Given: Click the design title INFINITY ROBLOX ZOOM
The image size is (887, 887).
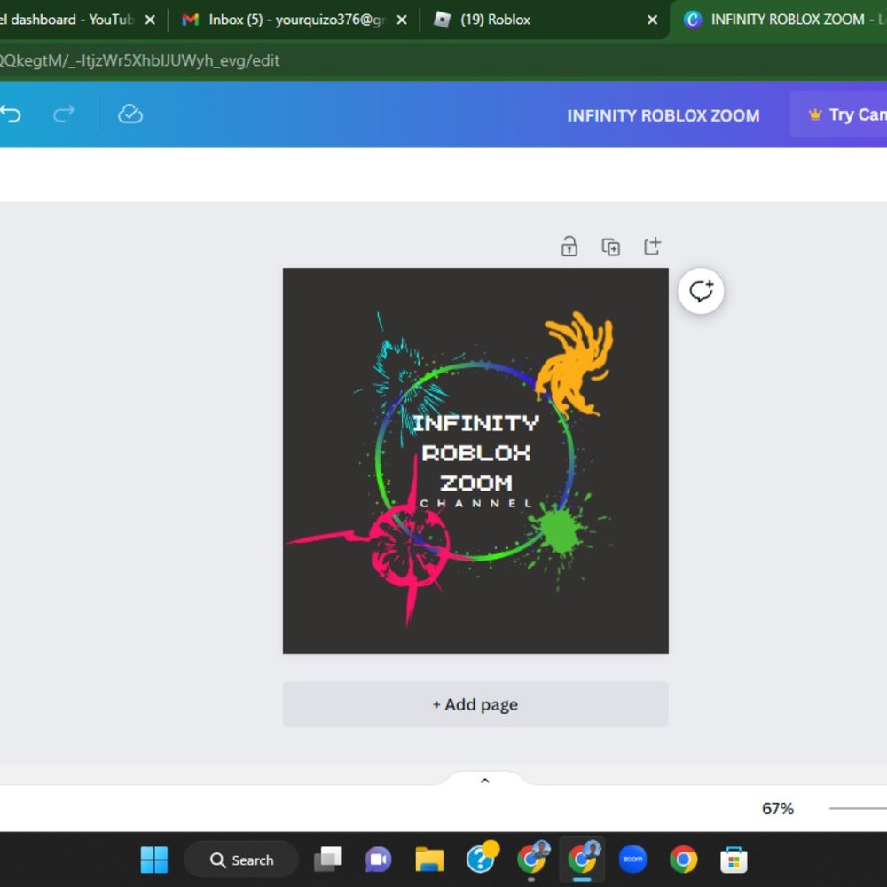Looking at the screenshot, I should click(x=663, y=115).
